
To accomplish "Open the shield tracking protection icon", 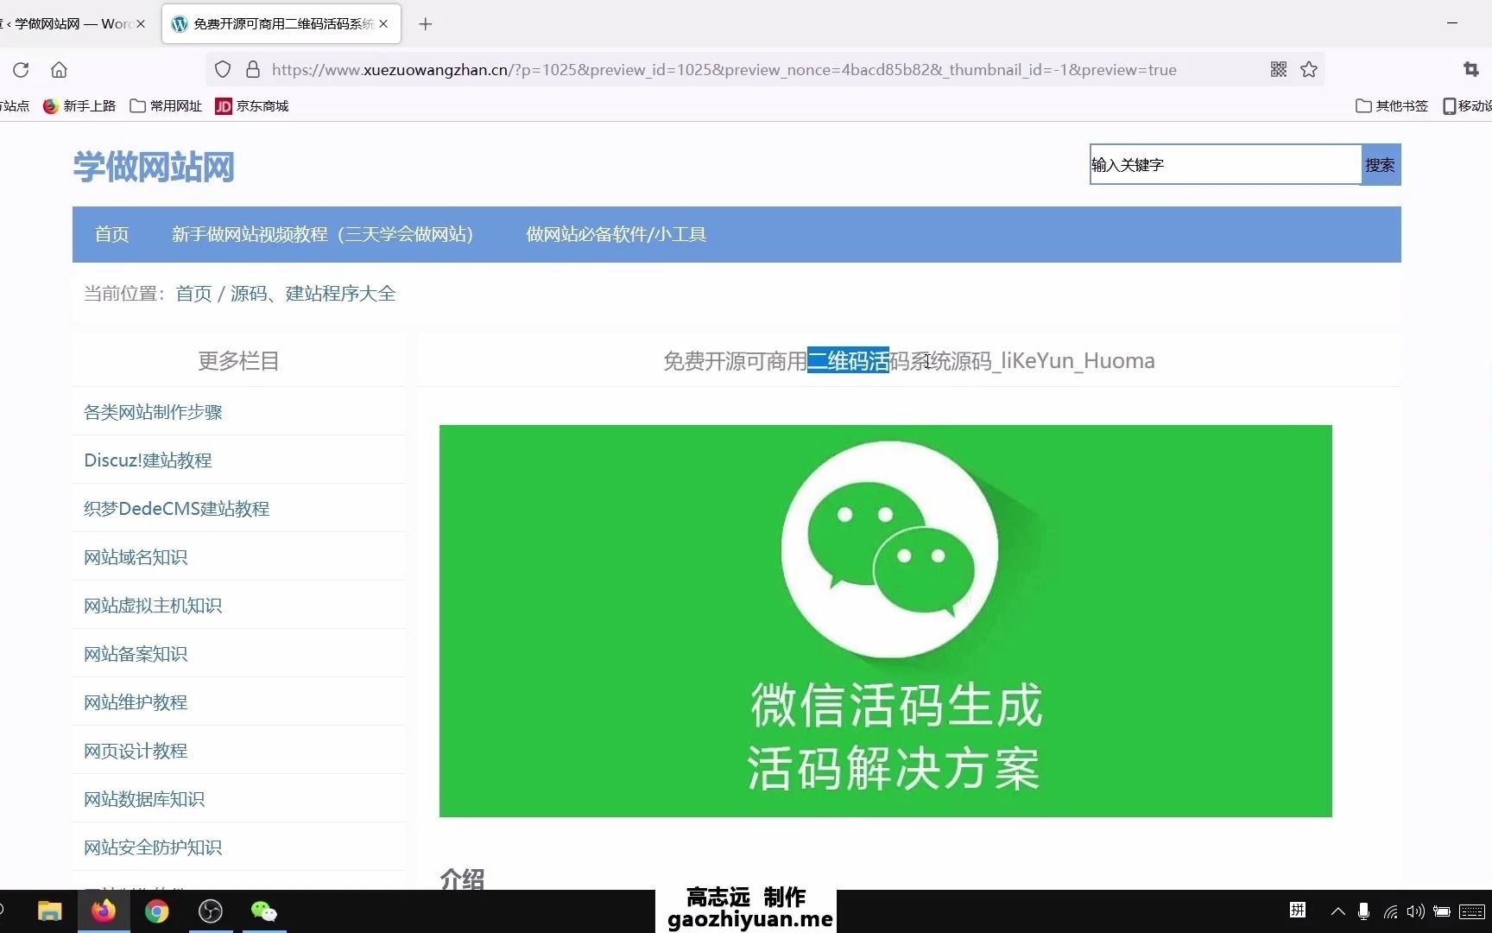I will point(223,70).
